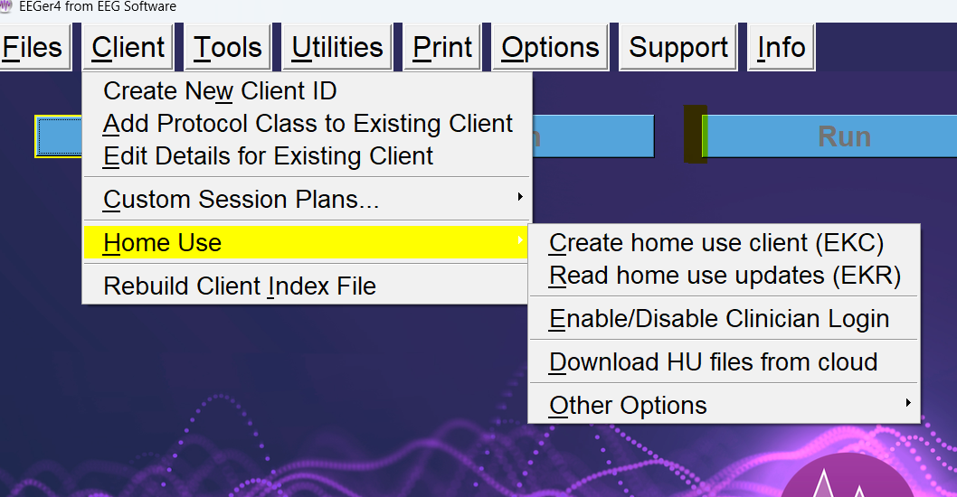Open the Options menu
The image size is (957, 497).
(551, 47)
